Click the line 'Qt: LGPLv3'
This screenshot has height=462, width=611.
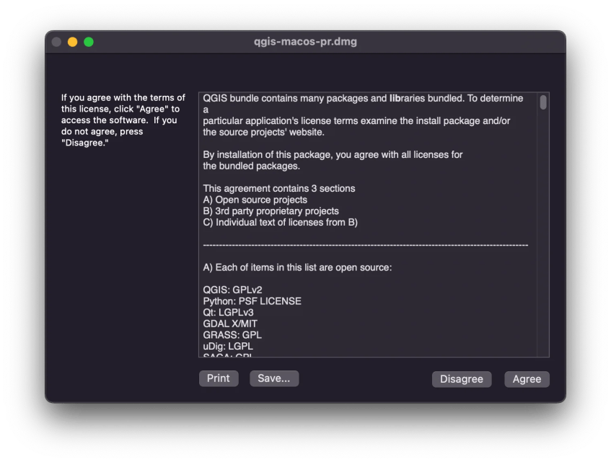229,313
